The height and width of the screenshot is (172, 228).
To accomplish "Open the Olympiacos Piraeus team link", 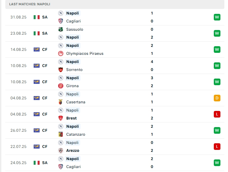I will tap(84, 53).
